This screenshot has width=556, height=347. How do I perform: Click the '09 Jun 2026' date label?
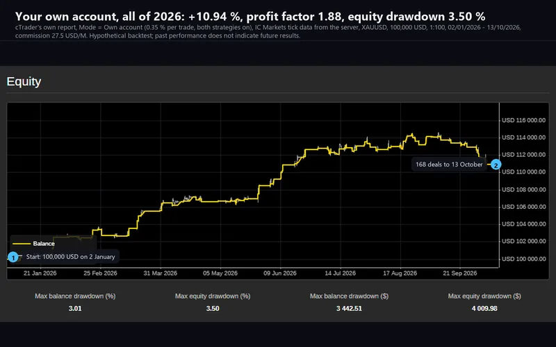point(280,273)
